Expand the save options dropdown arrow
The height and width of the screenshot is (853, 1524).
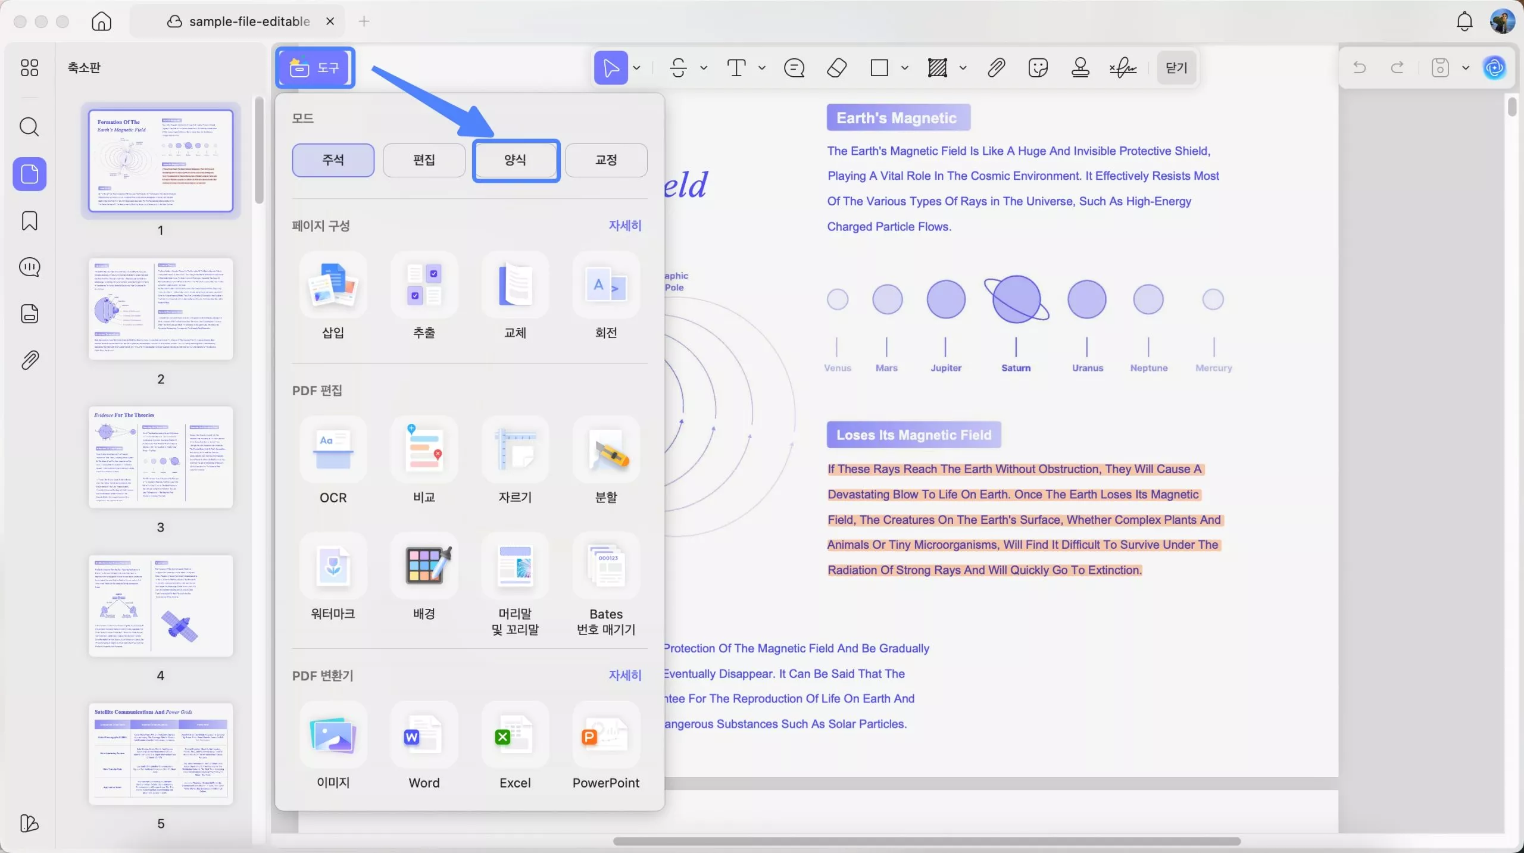click(1466, 68)
